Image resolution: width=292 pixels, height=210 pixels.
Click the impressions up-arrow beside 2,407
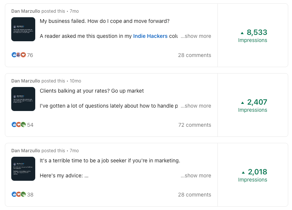243,102
